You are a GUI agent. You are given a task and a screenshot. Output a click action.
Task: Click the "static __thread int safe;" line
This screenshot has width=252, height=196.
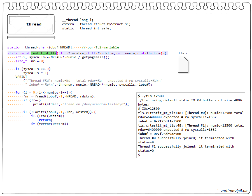click(86, 28)
